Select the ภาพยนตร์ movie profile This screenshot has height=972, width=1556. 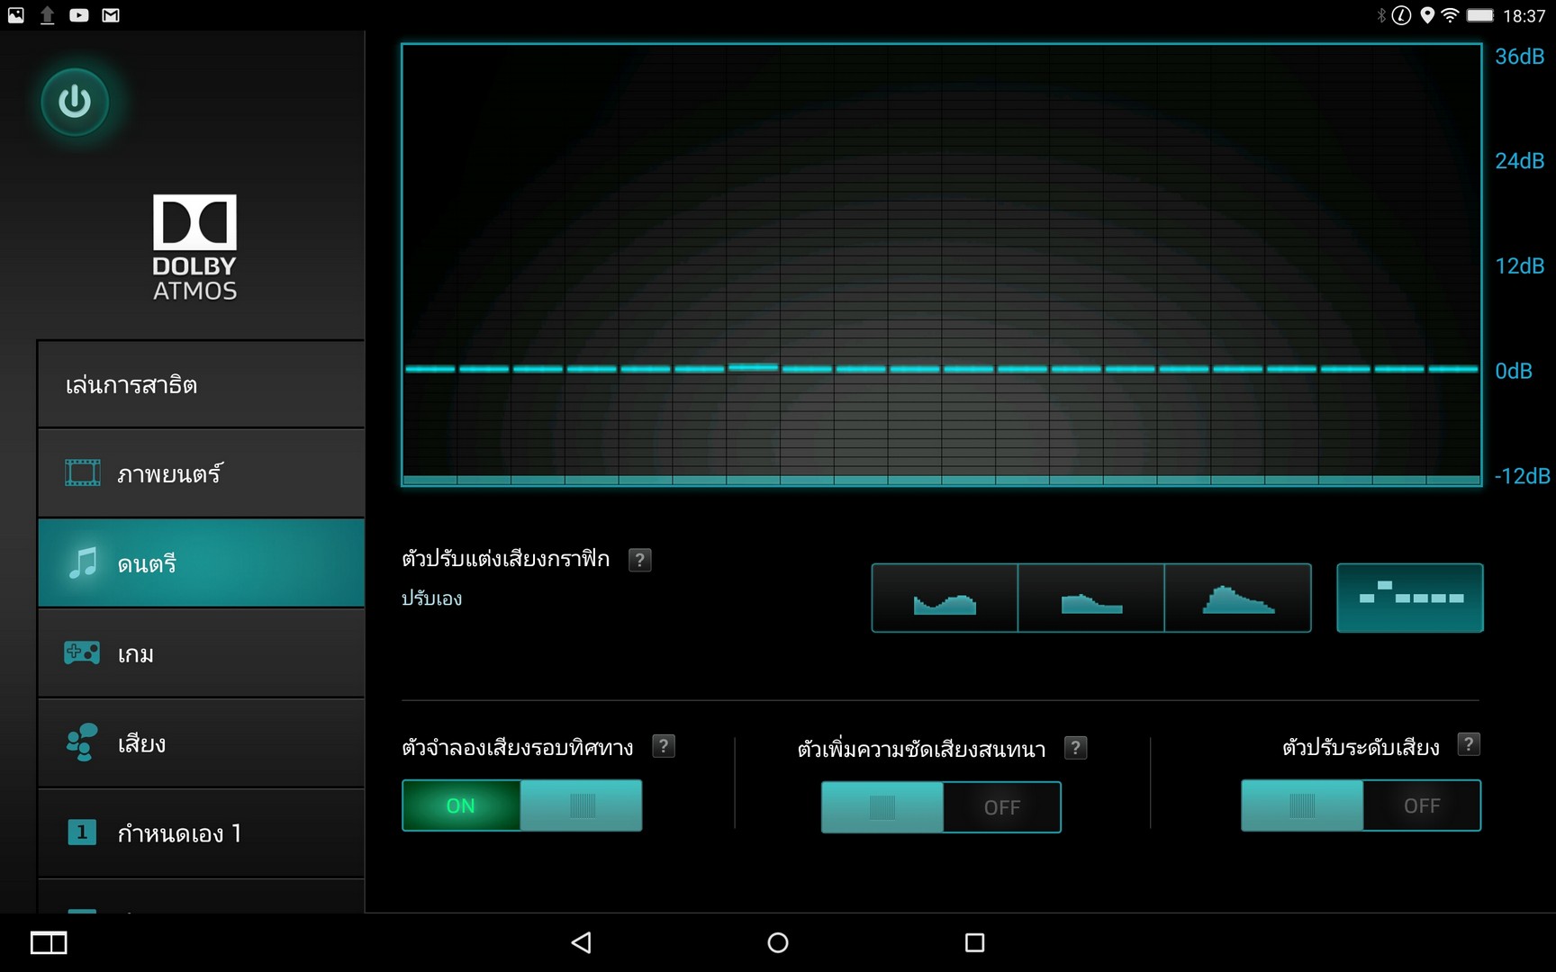point(201,473)
